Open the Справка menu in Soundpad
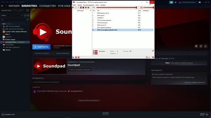 coord(103,5)
